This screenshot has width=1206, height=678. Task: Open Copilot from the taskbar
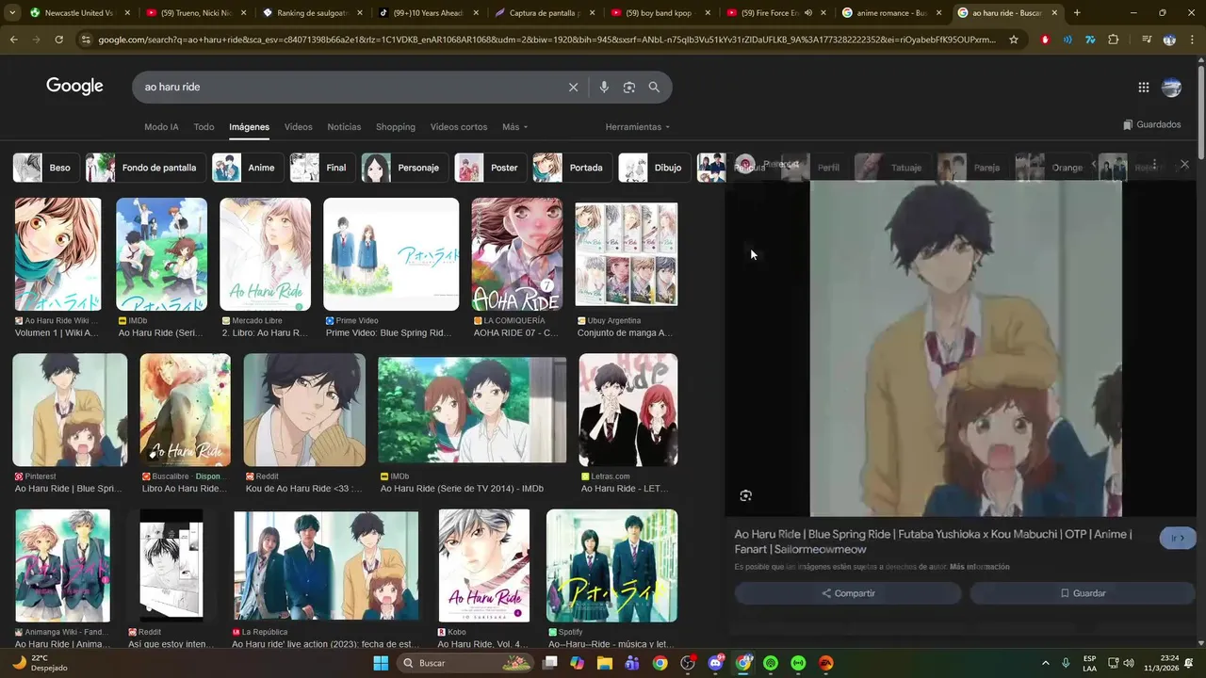(x=577, y=663)
